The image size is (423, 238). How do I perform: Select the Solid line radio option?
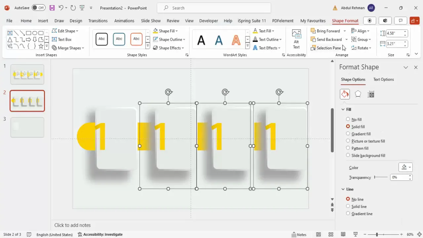[348, 206]
